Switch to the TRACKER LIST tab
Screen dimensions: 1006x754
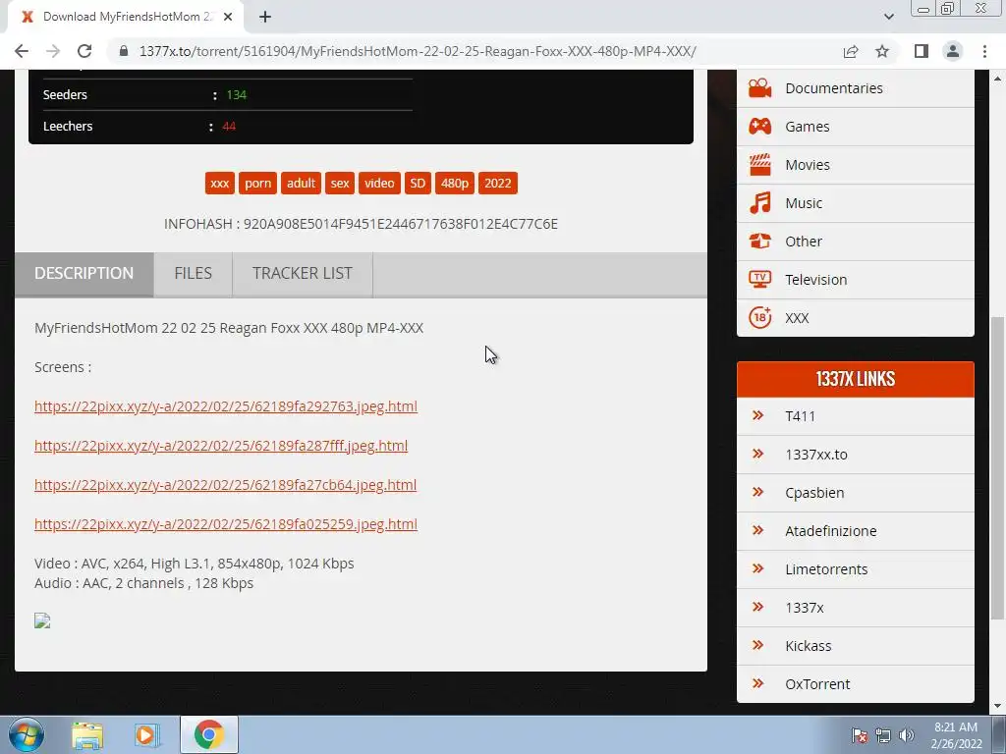(x=303, y=274)
